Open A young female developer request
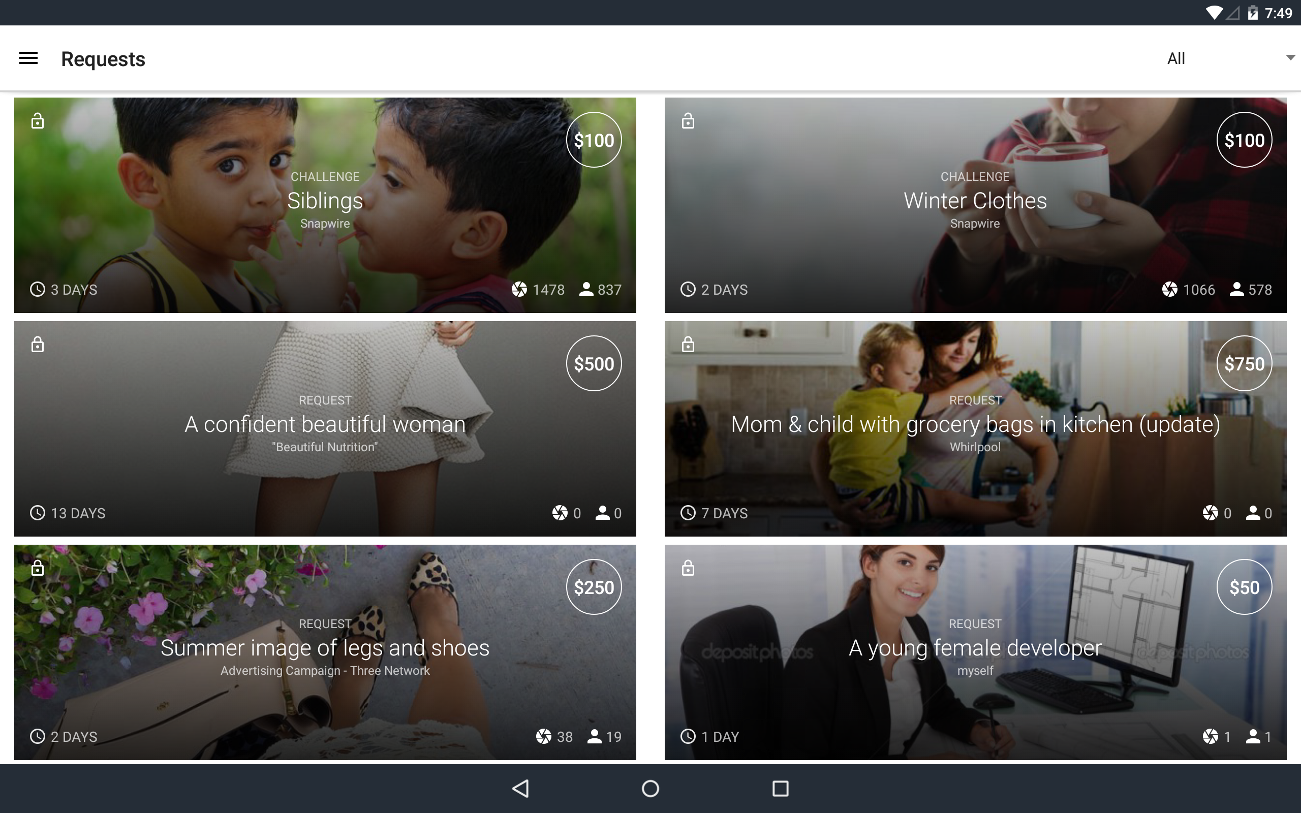The height and width of the screenshot is (813, 1301). click(x=975, y=648)
